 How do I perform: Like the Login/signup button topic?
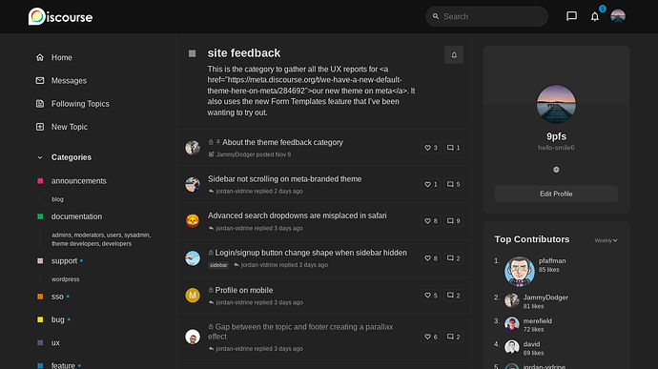point(431,258)
